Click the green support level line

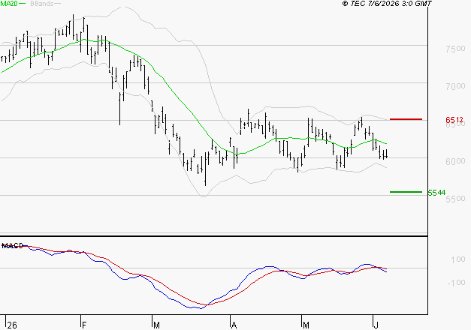(x=406, y=192)
